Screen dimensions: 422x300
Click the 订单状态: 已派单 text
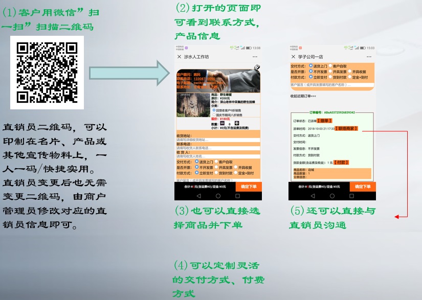(305, 121)
